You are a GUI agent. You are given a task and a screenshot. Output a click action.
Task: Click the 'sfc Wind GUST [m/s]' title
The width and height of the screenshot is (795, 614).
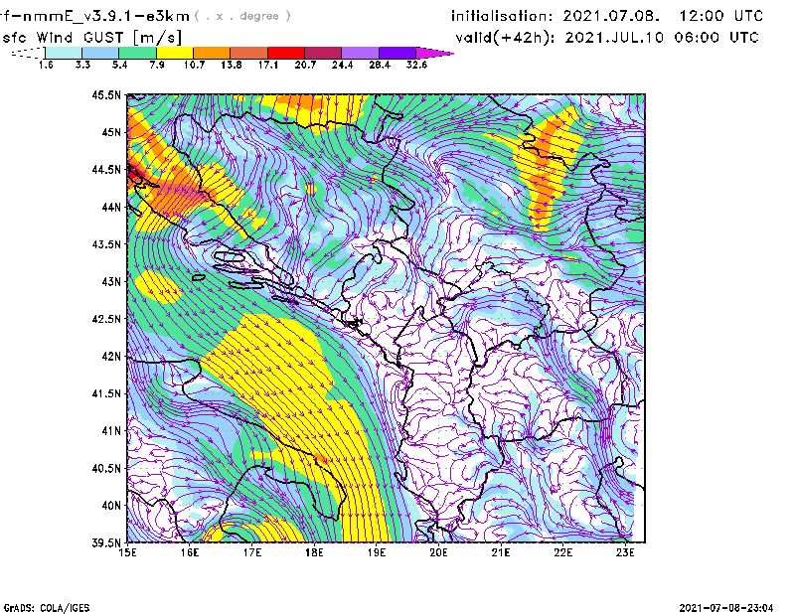[91, 38]
